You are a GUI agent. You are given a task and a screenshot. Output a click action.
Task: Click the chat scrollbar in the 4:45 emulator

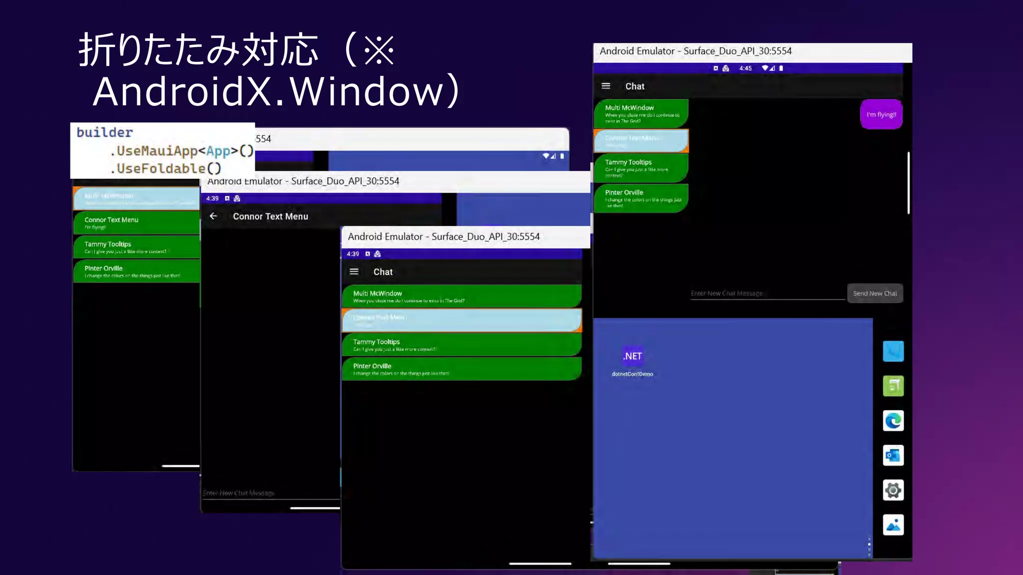[909, 183]
